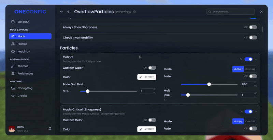Select Override mode for Critical
Image resolution: width=273 pixels, height=140 pixels.
pos(250,69)
